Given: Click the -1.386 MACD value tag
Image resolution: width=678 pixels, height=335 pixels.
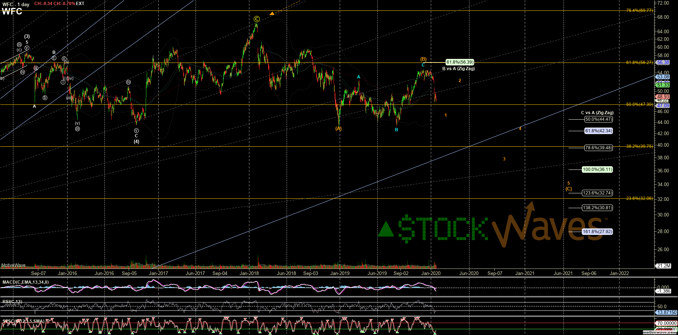Looking at the screenshot, I should pyautogui.click(x=664, y=291).
